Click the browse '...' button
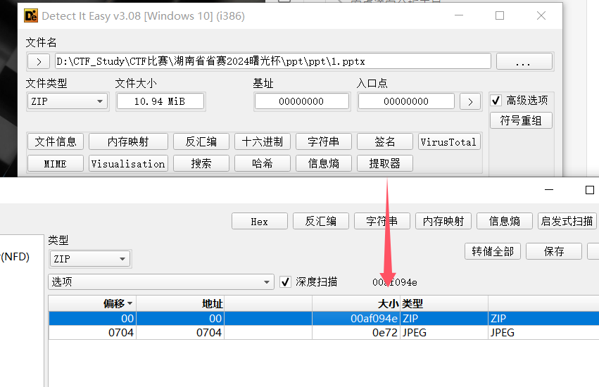 click(524, 61)
